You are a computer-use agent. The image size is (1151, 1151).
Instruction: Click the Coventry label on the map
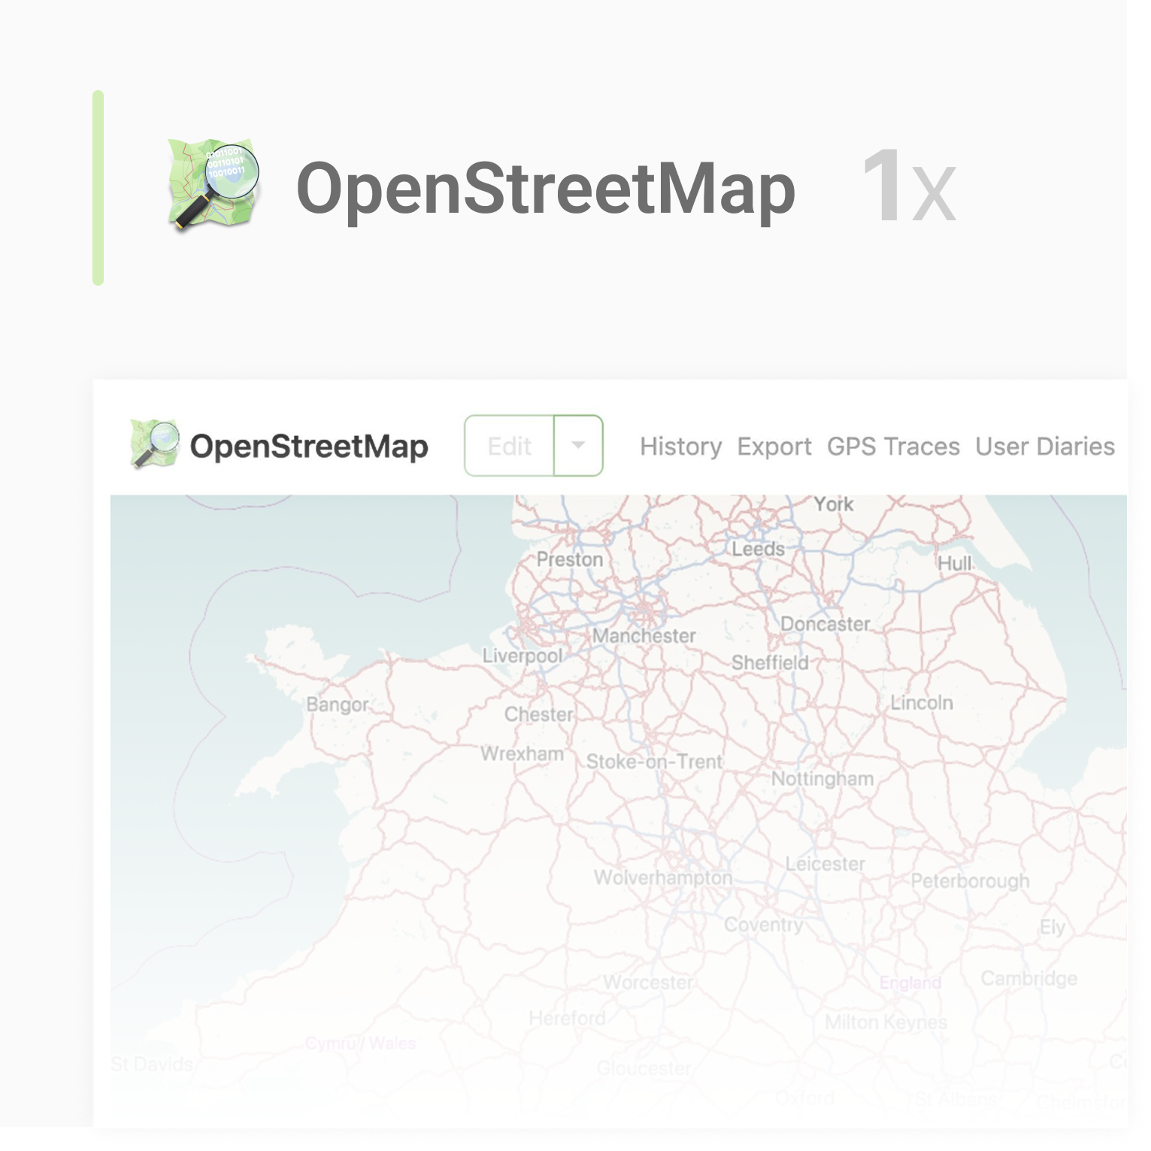764,925
